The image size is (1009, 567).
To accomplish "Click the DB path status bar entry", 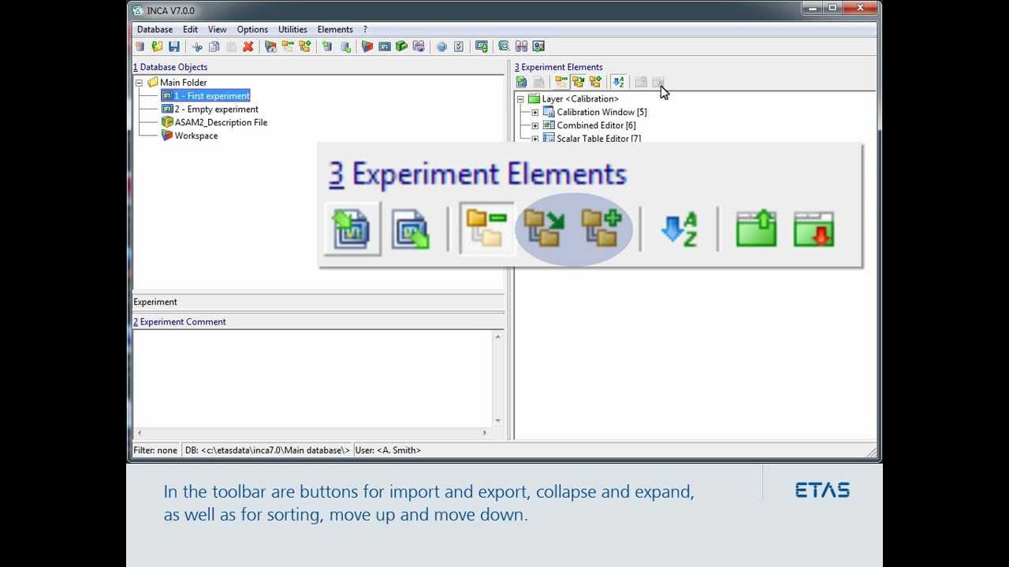I will 267,450.
